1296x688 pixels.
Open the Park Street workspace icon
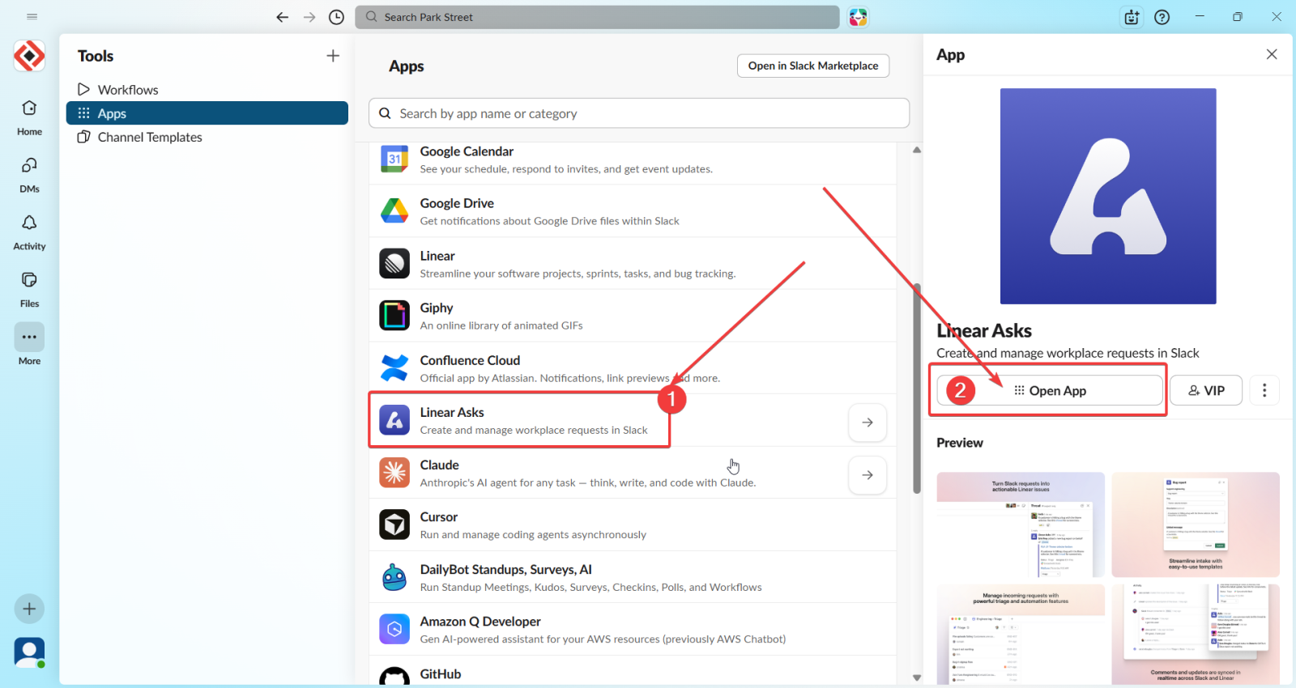coord(29,56)
